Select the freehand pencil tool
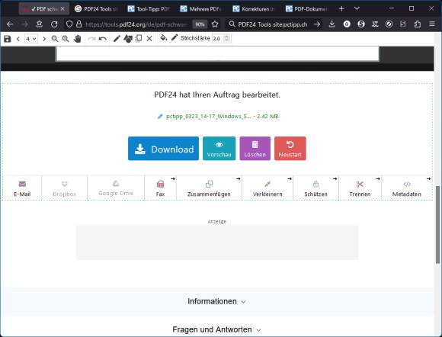442x337 pixels. pos(117,38)
